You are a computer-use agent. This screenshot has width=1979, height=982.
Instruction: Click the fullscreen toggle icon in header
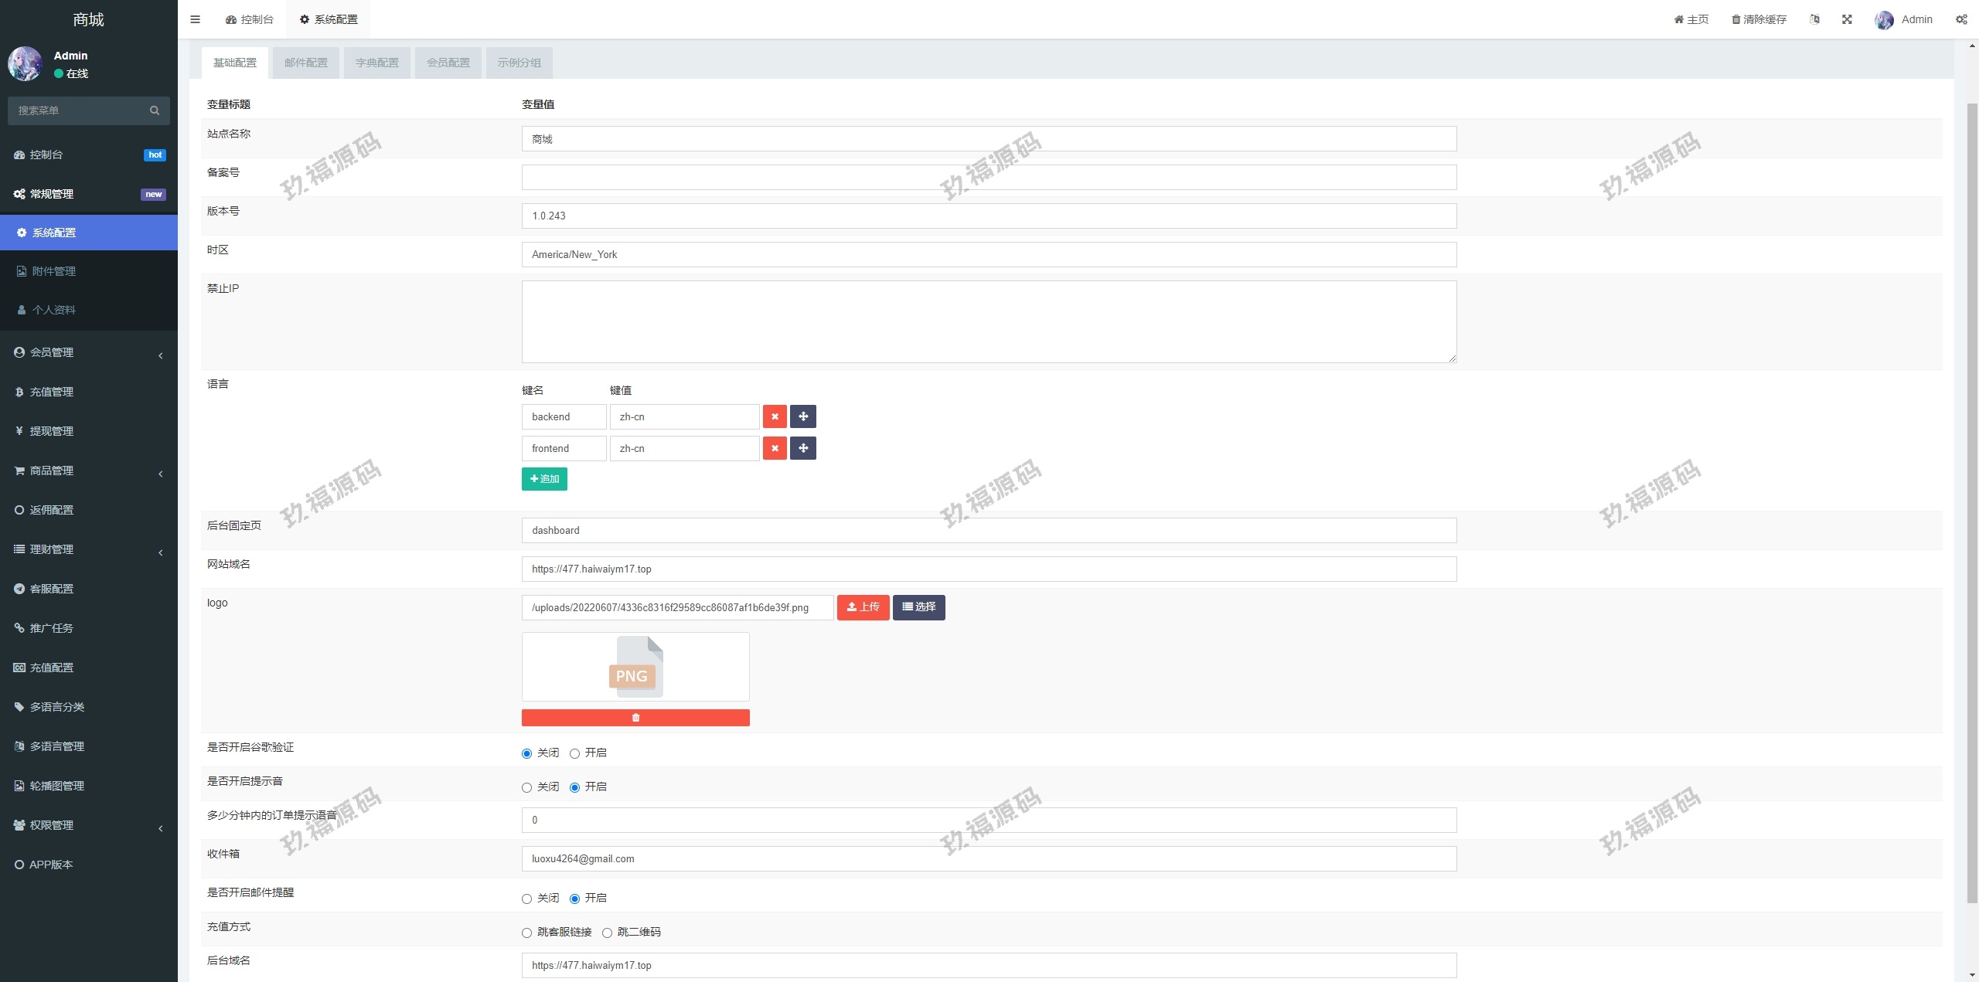1847,19
